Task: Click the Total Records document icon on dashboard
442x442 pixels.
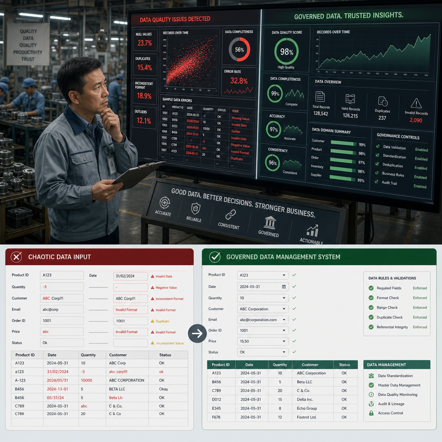Action: 320,97
